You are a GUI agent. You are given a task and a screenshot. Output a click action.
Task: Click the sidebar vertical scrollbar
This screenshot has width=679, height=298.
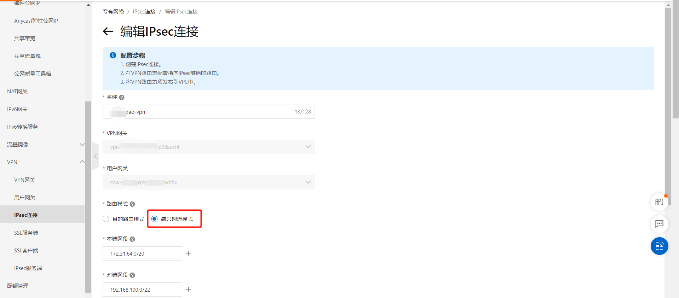coord(88,197)
